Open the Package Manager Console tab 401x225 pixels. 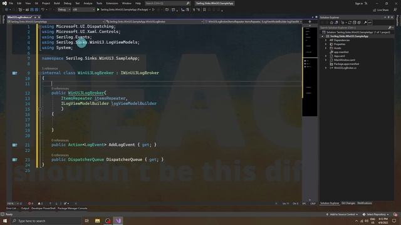pos(73,208)
